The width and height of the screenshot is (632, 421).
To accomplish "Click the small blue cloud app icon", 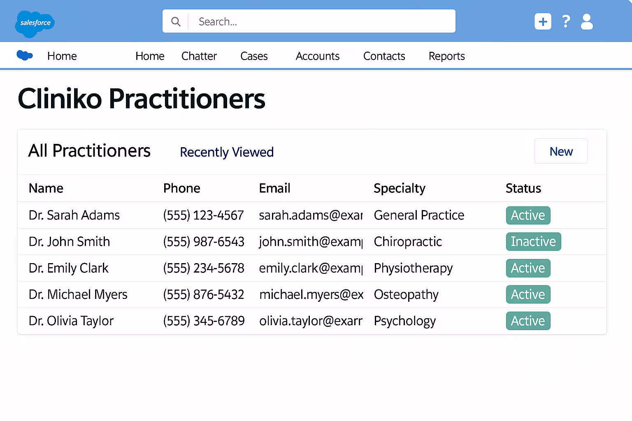I will click(x=25, y=55).
